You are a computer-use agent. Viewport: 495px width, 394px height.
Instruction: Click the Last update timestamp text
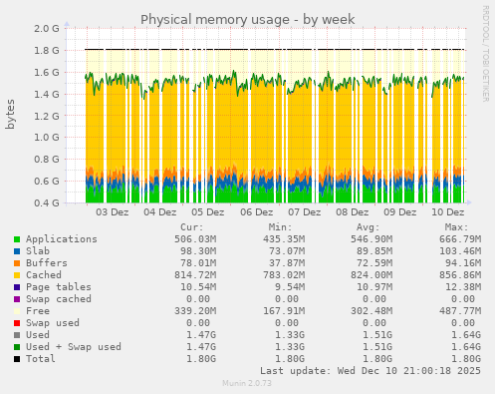(371, 371)
